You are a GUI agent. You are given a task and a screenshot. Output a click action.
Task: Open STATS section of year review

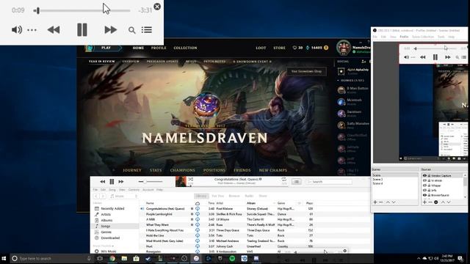(x=156, y=170)
